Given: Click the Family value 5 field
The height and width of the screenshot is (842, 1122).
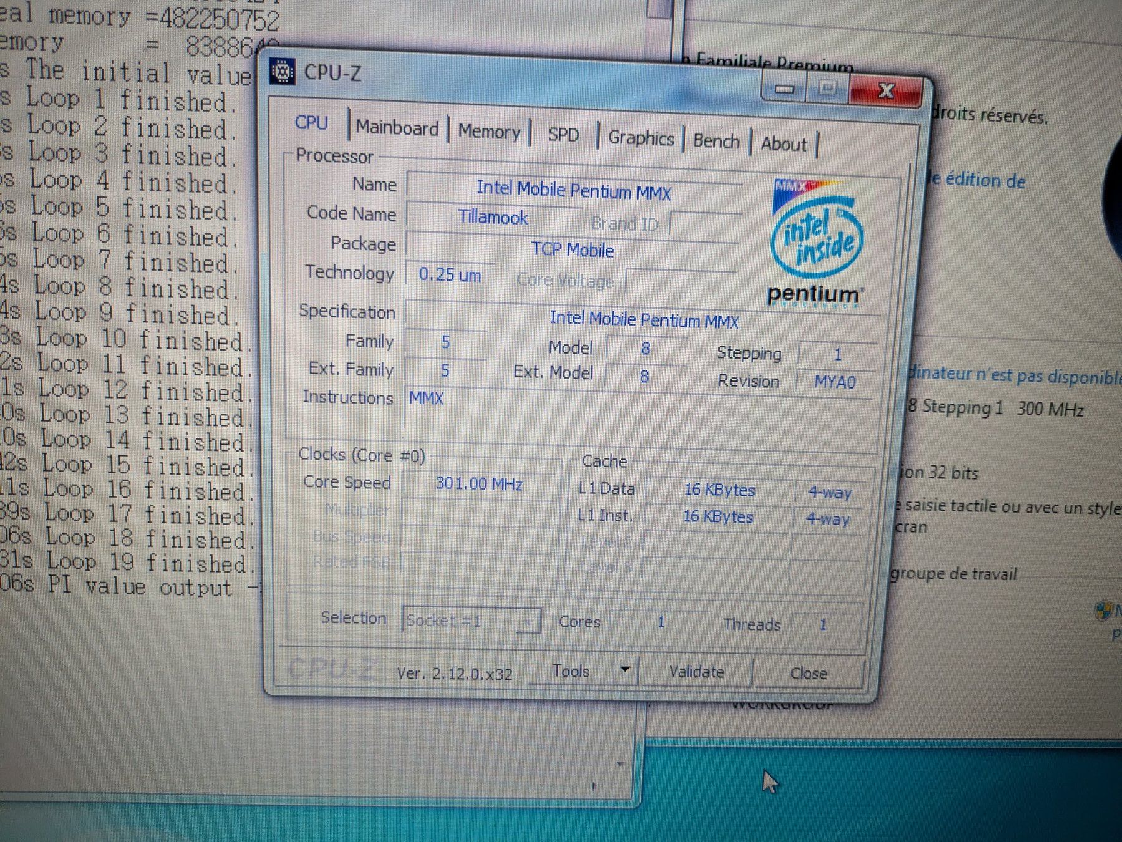Looking at the screenshot, I should (x=445, y=342).
